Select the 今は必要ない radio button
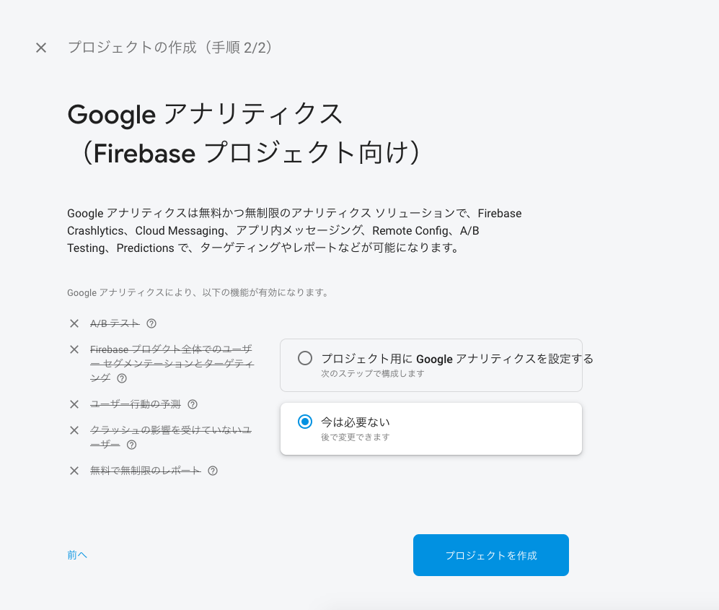Viewport: 719px width, 610px height. [x=305, y=422]
